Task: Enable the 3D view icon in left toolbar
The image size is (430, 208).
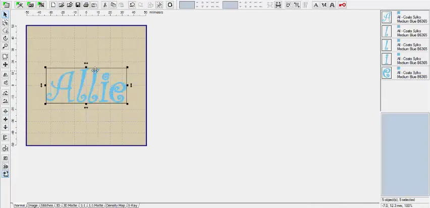Action: 5,166
